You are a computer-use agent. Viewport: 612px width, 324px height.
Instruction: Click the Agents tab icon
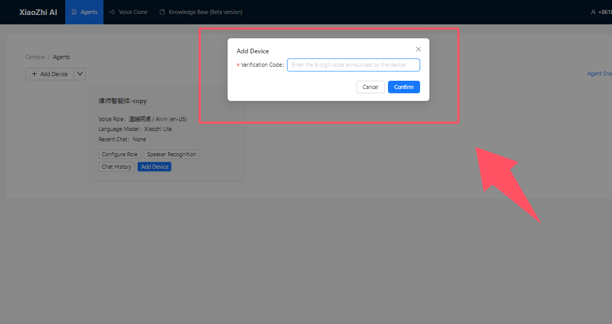[x=74, y=12]
